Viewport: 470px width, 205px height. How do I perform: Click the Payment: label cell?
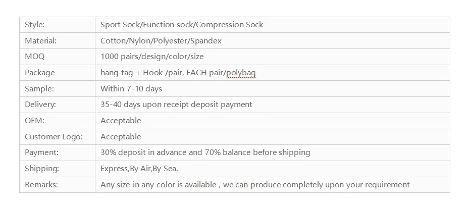(x=57, y=152)
